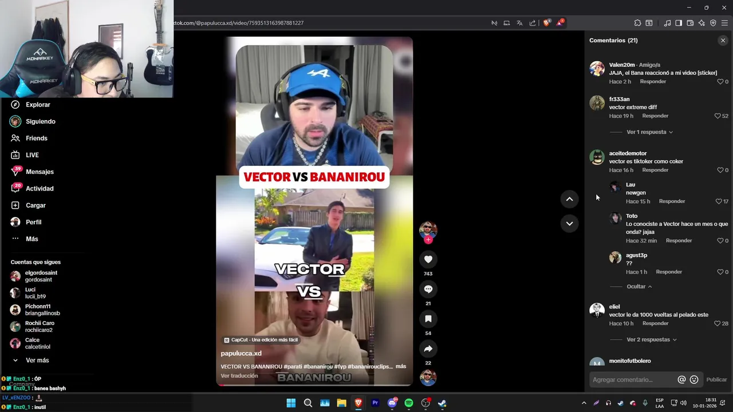Open Premiere Pro from the taskbar
The image size is (733, 412).
375,403
